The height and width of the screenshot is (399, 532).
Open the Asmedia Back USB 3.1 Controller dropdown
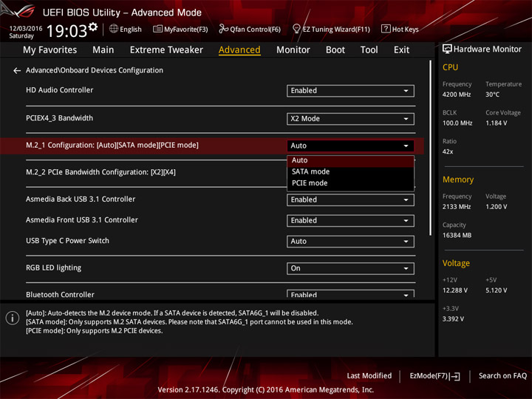click(350, 199)
